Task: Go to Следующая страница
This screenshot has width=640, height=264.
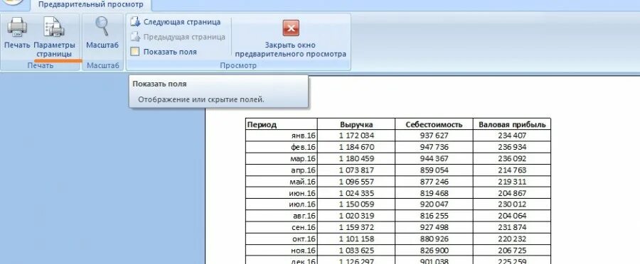Action: (176, 22)
